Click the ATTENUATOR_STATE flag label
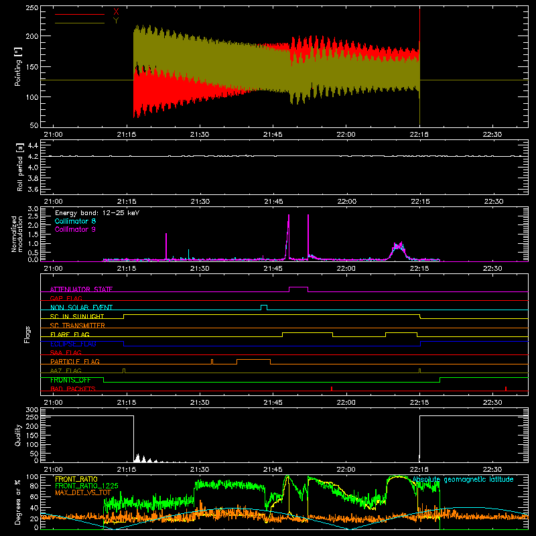Screen dimensions: 536x536 pos(81,289)
